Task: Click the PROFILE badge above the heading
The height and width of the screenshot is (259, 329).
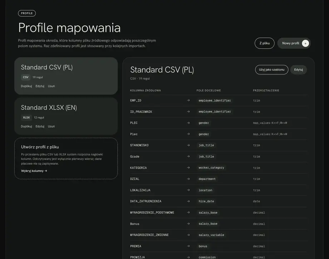Action: point(27,13)
